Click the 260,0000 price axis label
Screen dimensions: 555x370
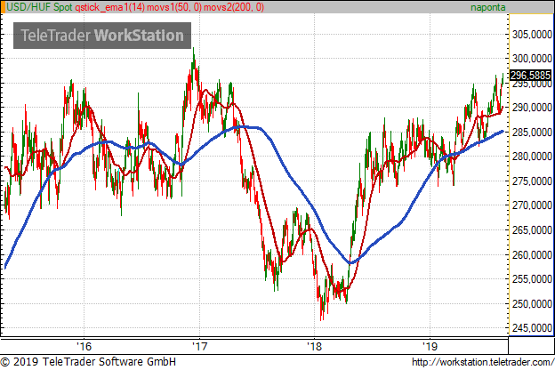(532, 254)
